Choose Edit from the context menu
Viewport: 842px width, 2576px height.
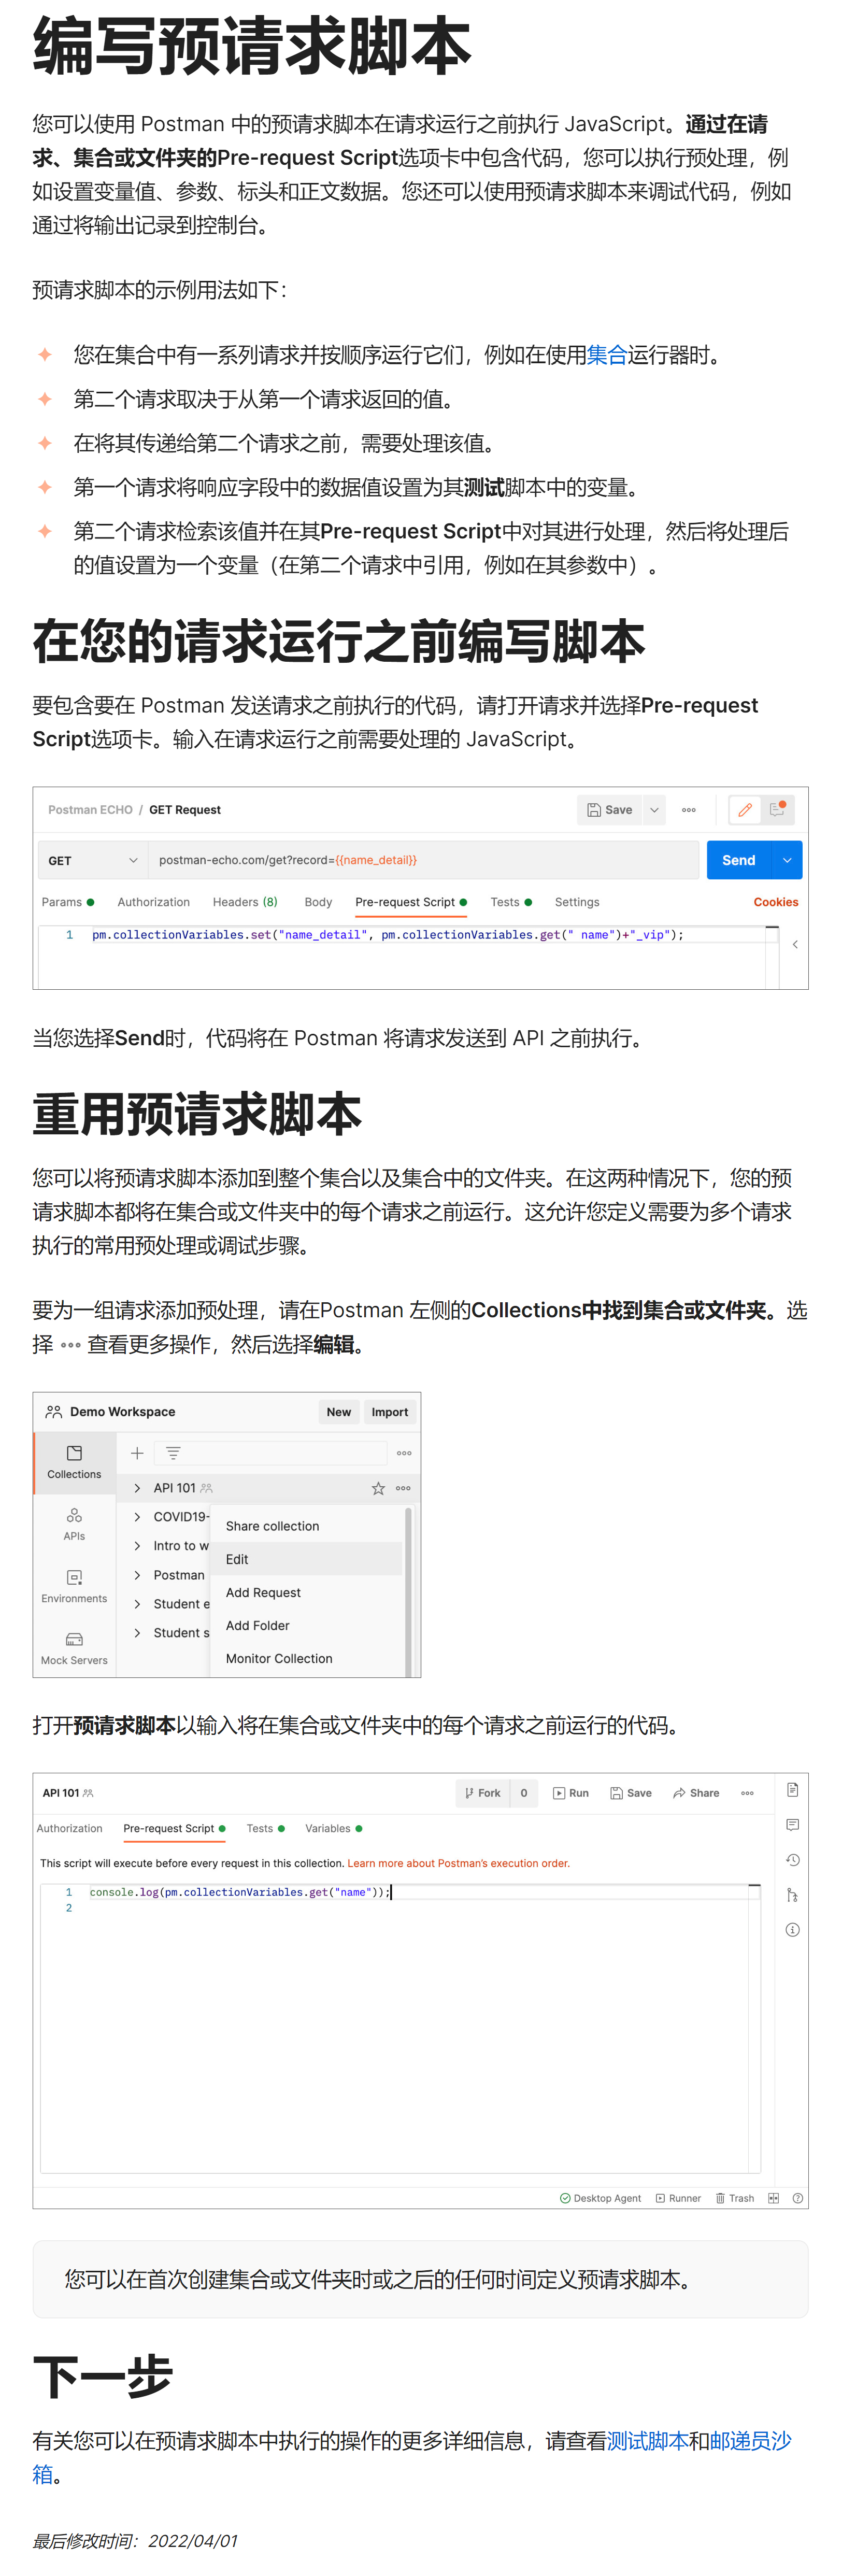307,1559
